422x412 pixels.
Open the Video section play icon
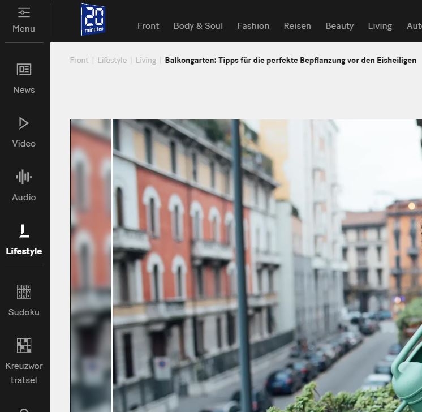point(24,123)
